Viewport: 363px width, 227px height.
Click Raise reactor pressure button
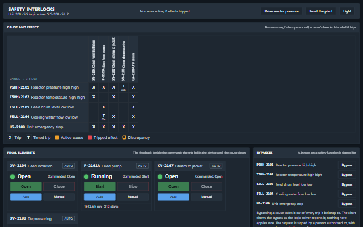click(281, 11)
